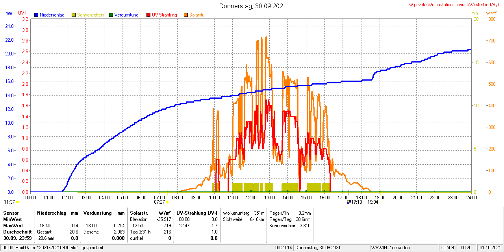Click the MaxWert row label

(x=13, y=225)
